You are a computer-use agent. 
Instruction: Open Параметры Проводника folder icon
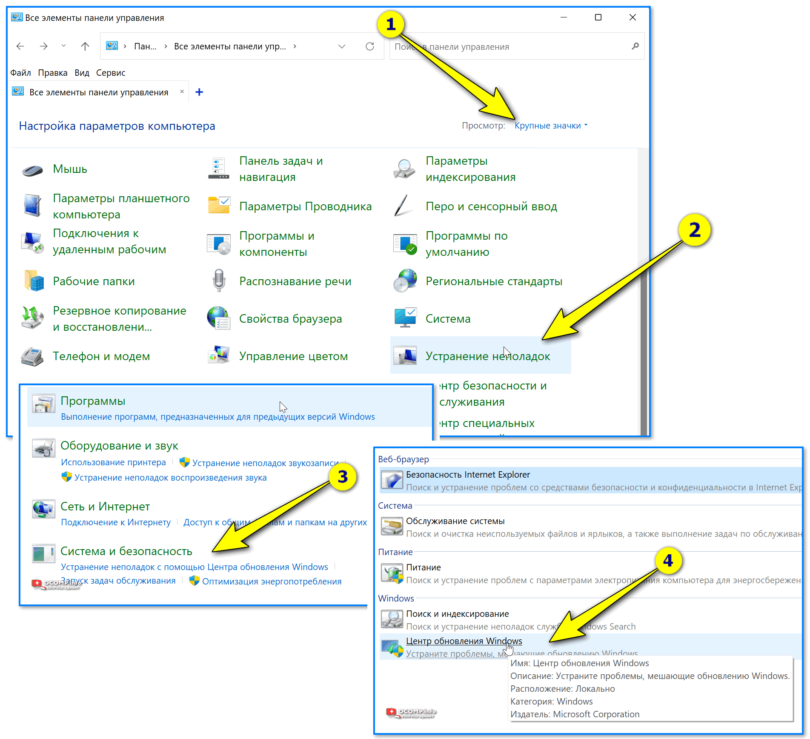point(219,206)
